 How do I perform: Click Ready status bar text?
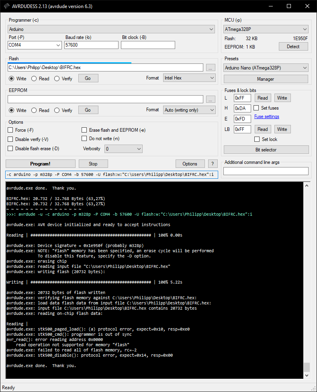point(8,388)
